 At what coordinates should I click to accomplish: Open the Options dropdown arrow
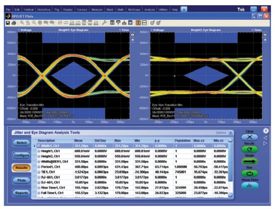tap(231, 133)
